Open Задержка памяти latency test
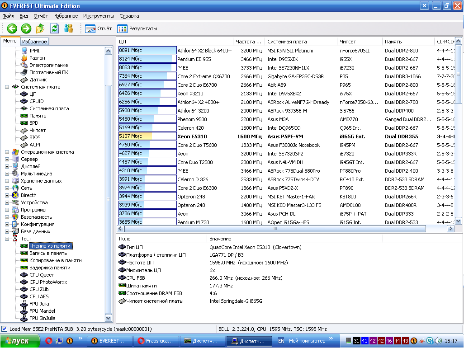The image size is (464, 348). click(50, 268)
